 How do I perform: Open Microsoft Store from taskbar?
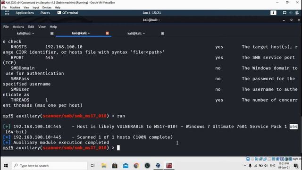[115, 166]
